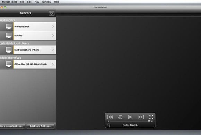Select the Windows7Box server name
Screen dimensions: 201x135
point(22,27)
